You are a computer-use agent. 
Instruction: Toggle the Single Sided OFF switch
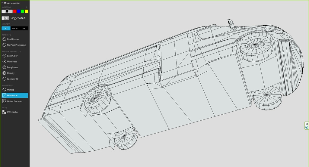click(x=5, y=18)
